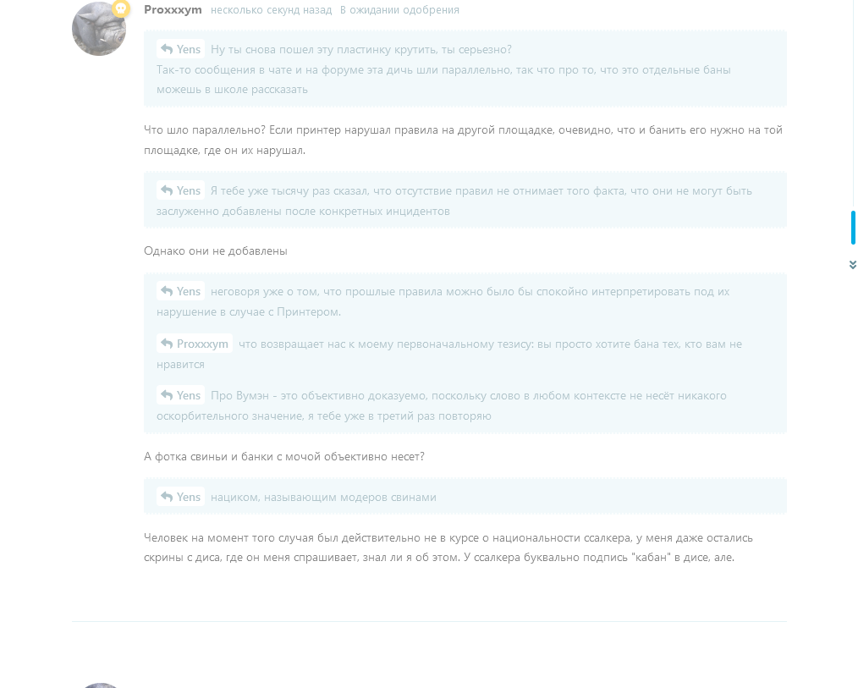
Task: Click partially visible avatar of the next comment
Action: pyautogui.click(x=99, y=685)
